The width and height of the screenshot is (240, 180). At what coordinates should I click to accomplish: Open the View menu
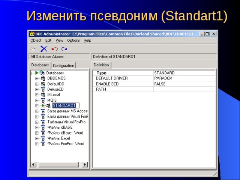point(59,40)
